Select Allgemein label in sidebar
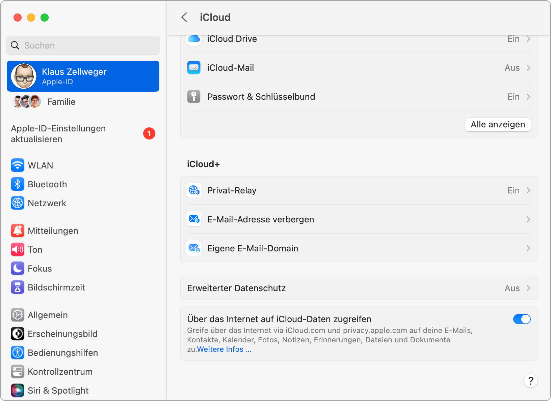Image resolution: width=551 pixels, height=401 pixels. tap(48, 315)
